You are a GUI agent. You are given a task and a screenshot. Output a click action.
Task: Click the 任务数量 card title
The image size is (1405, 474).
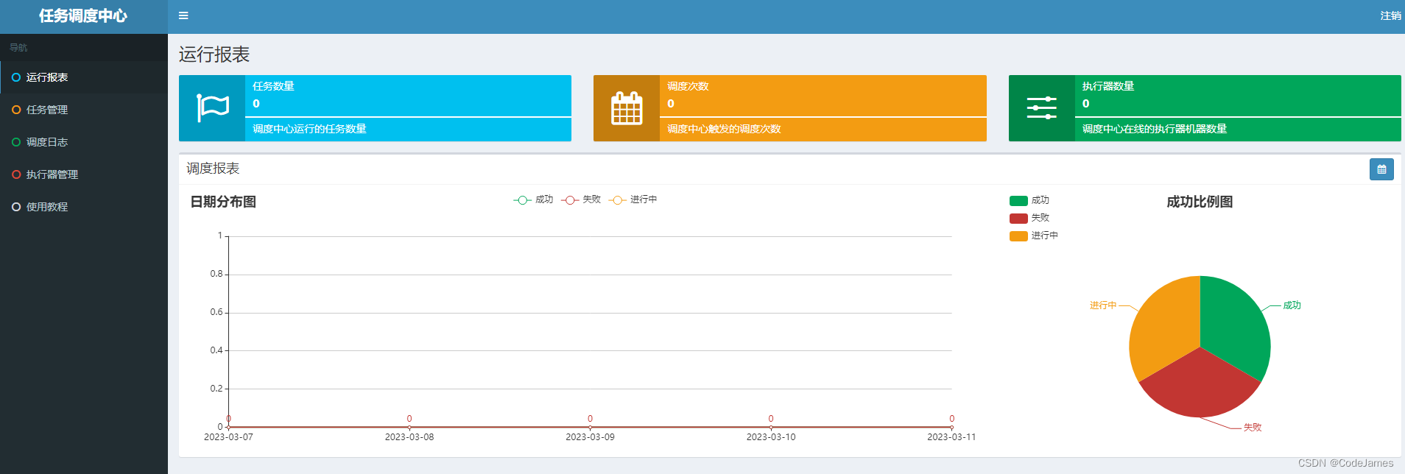pos(273,86)
